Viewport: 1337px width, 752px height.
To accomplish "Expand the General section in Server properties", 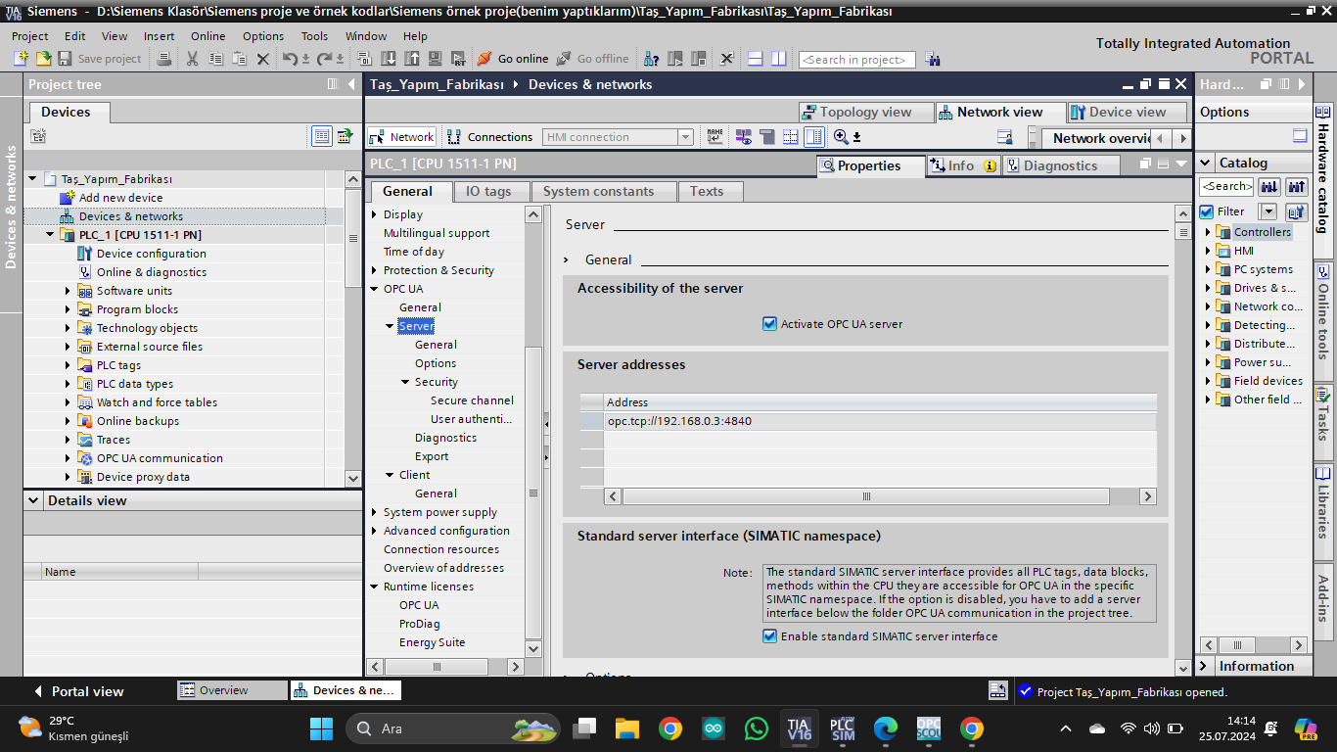I will click(566, 259).
